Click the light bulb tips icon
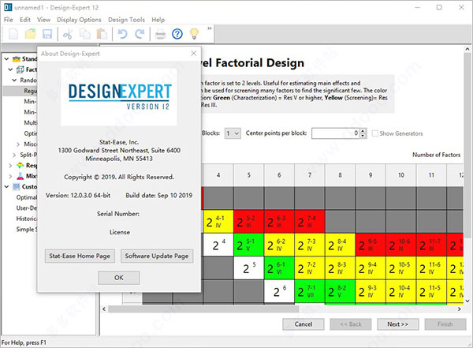Image resolution: width=473 pixels, height=348 pixels. point(194,33)
